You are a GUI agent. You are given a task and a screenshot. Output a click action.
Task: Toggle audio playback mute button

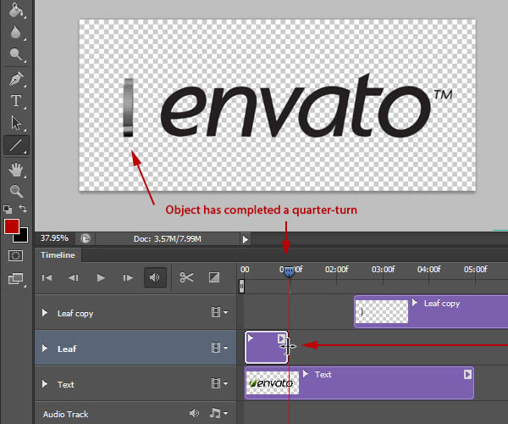tap(155, 277)
